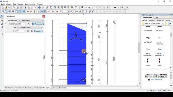Delete selection with the red X icon
The height and width of the screenshot is (97, 173).
click(x=35, y=8)
